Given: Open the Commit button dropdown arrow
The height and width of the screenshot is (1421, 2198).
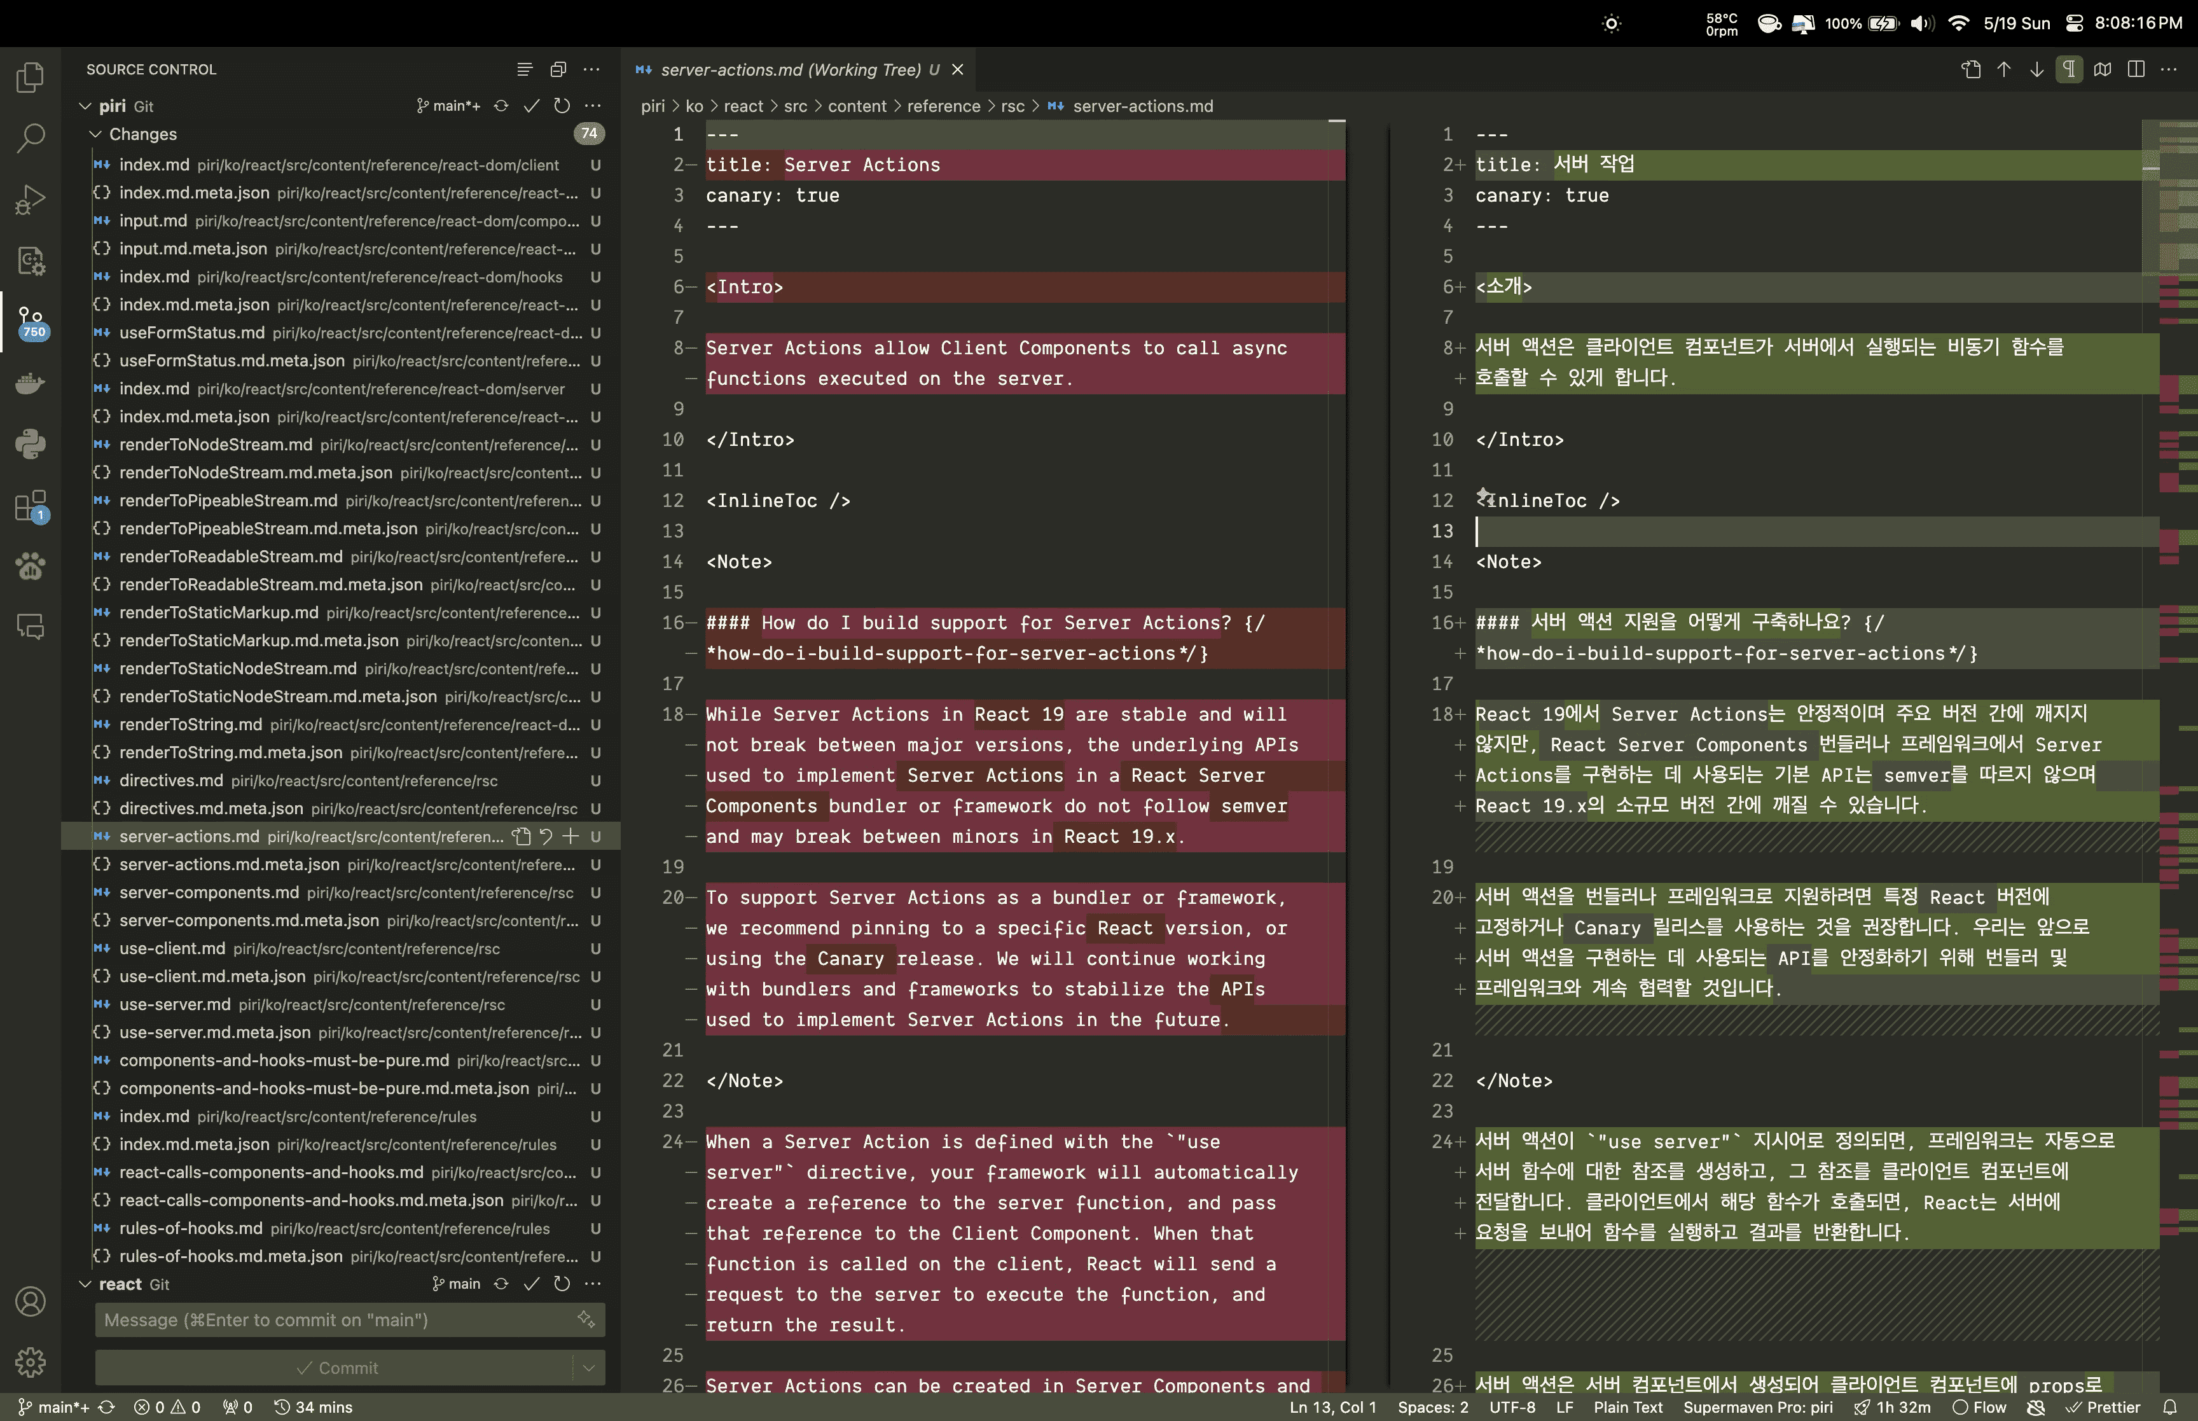Looking at the screenshot, I should (x=588, y=1368).
